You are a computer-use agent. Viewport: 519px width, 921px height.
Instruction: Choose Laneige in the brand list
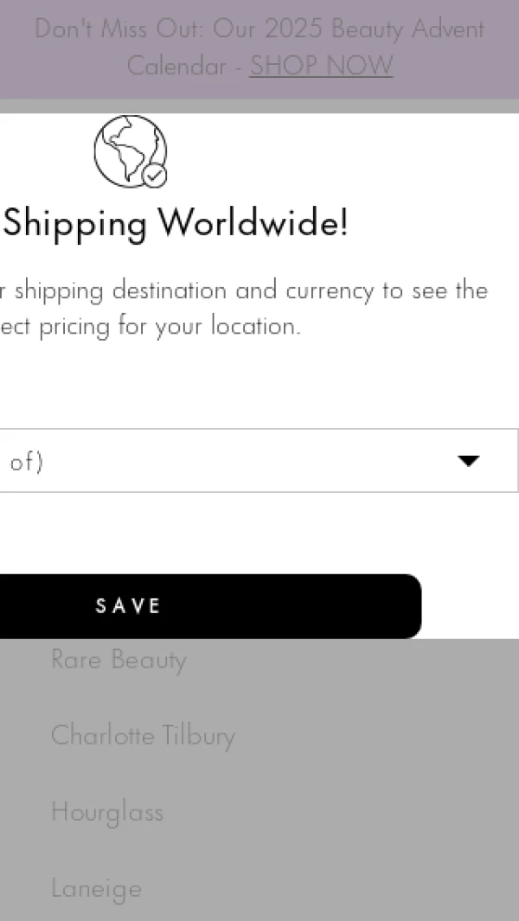coord(96,888)
